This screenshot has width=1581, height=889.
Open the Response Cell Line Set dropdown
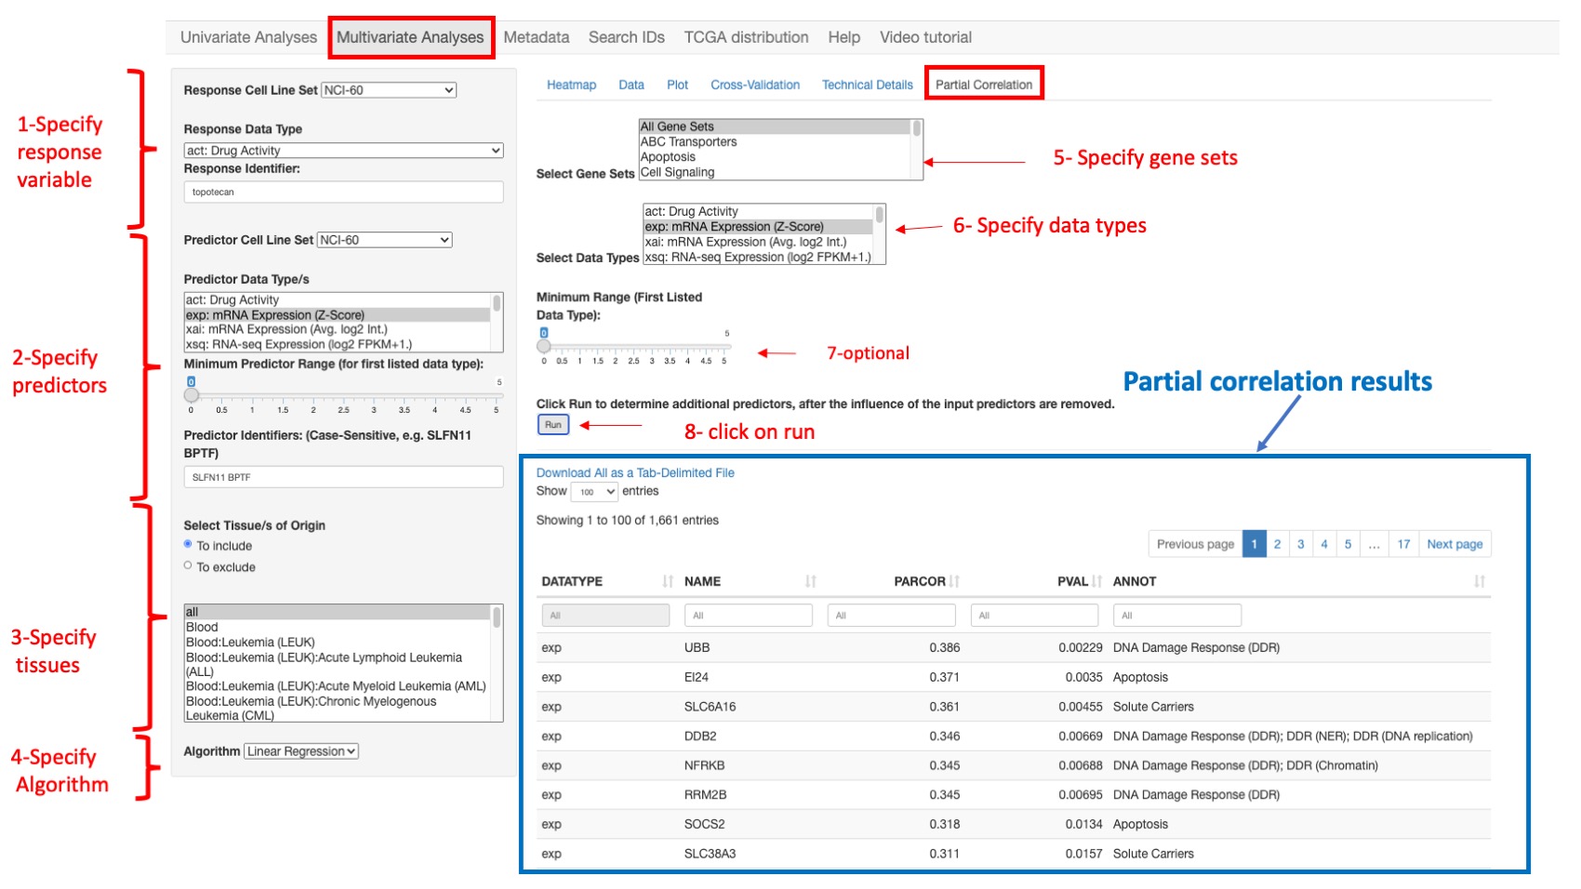point(389,89)
